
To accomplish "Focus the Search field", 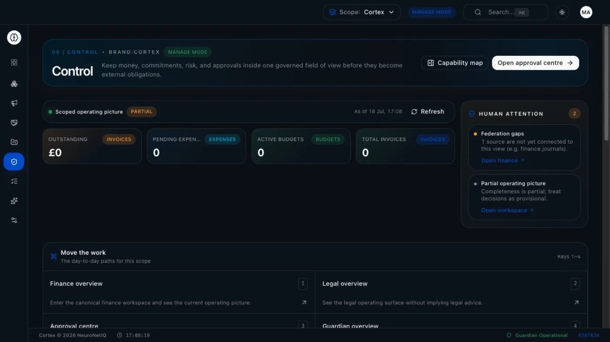I will point(505,12).
